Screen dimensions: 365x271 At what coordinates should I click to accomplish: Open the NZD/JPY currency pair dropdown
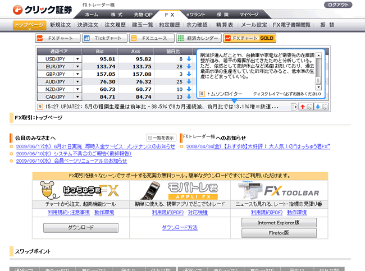pyautogui.click(x=77, y=89)
